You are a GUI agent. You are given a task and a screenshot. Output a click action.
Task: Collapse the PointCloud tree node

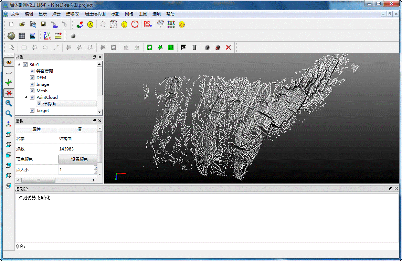pos(26,97)
